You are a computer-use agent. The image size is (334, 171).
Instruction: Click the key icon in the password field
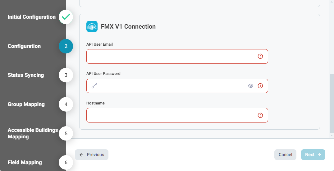pos(94,86)
